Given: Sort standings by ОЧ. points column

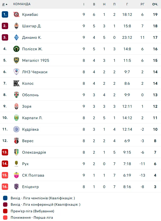Looking at the screenshot, I should [x=155, y=4].
